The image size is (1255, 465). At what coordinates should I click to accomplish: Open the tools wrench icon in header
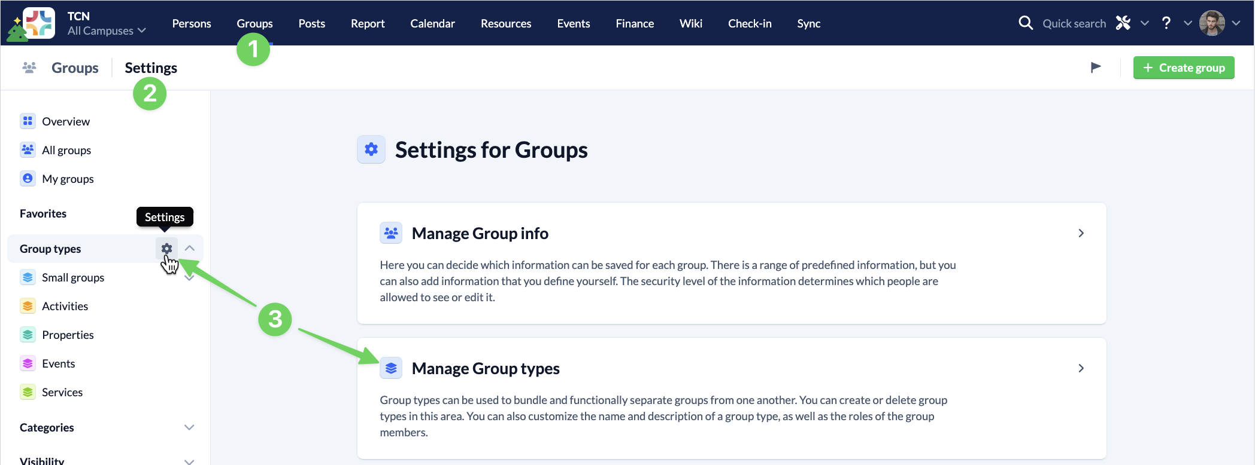[x=1123, y=23]
